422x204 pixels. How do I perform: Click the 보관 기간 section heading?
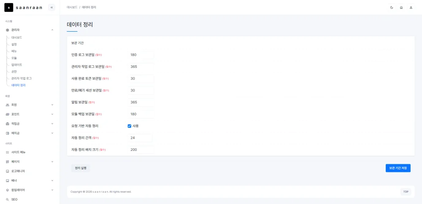(77, 43)
